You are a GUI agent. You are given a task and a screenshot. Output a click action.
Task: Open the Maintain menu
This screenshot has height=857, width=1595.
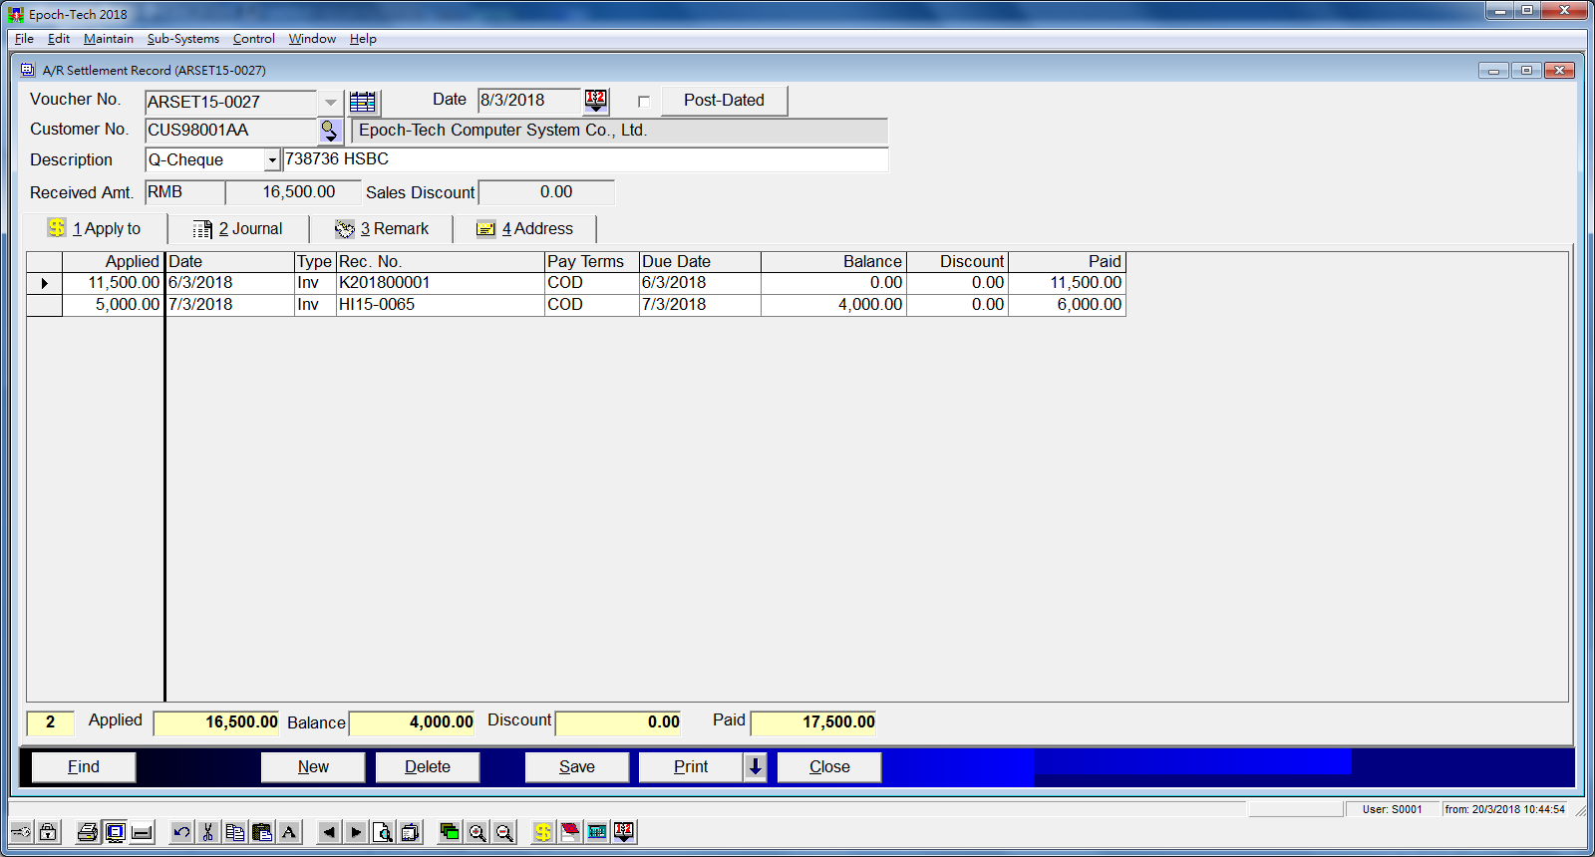click(x=109, y=39)
